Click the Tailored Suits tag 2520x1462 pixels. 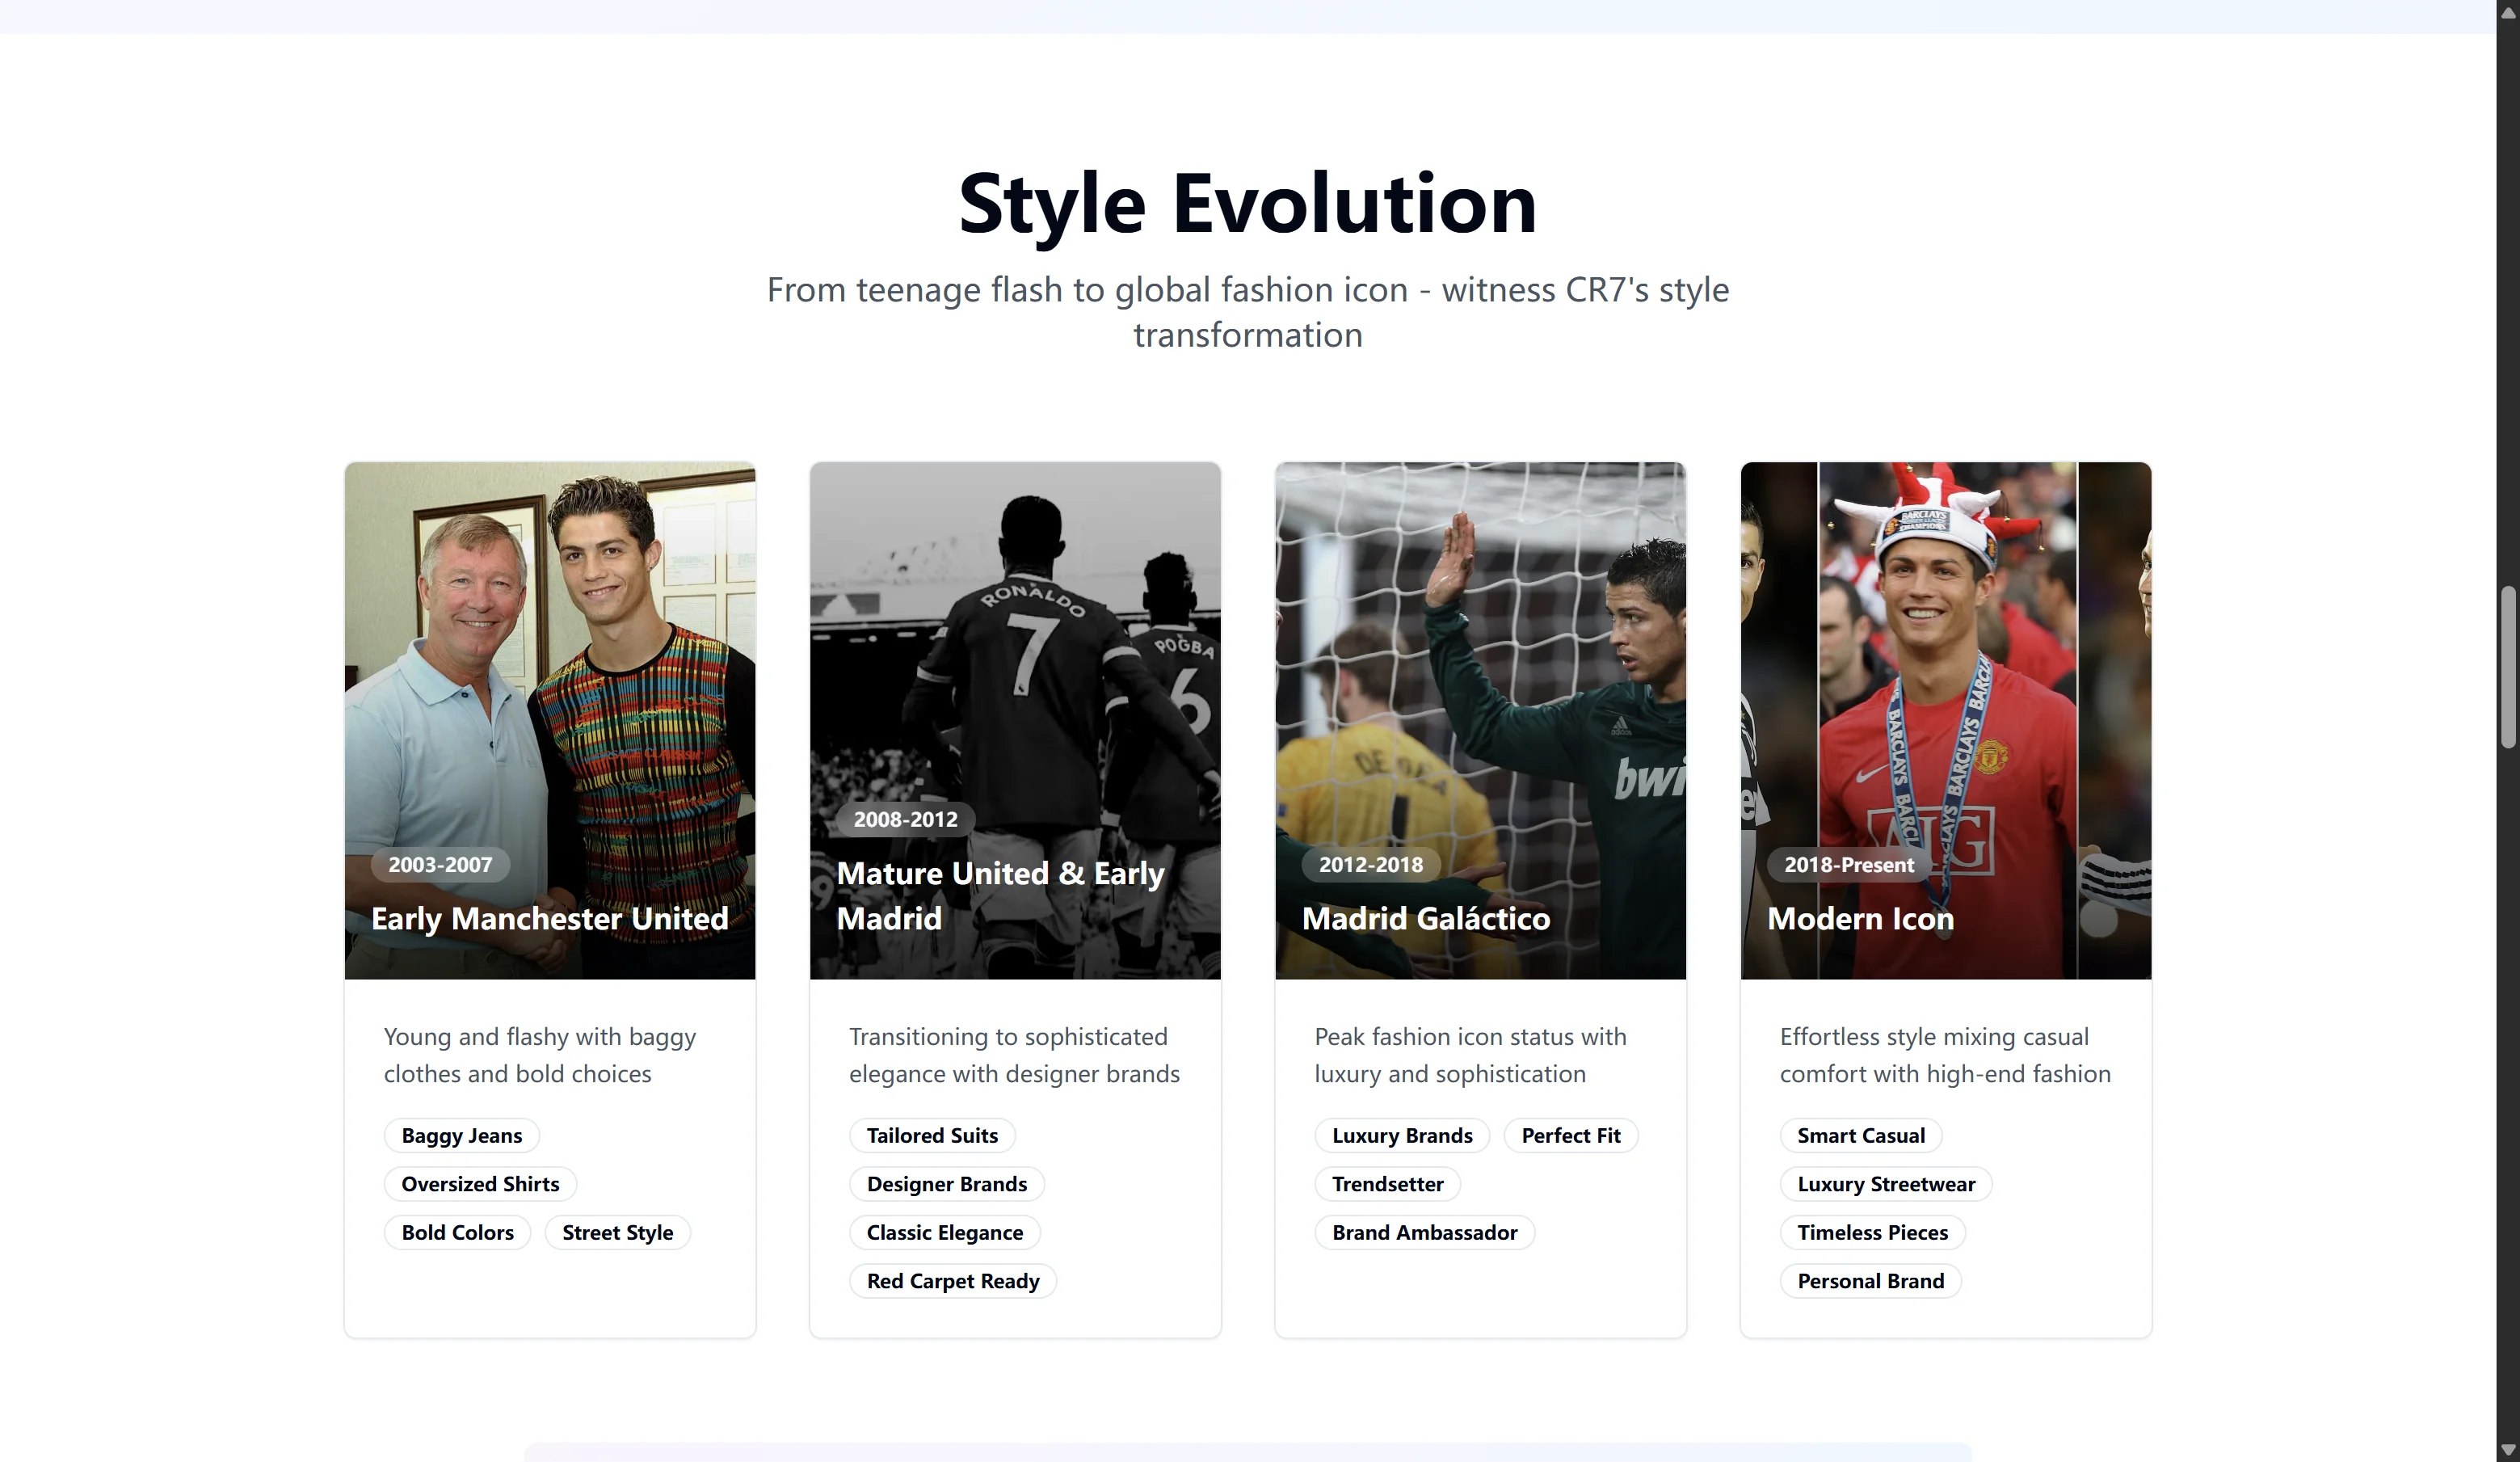[931, 1136]
